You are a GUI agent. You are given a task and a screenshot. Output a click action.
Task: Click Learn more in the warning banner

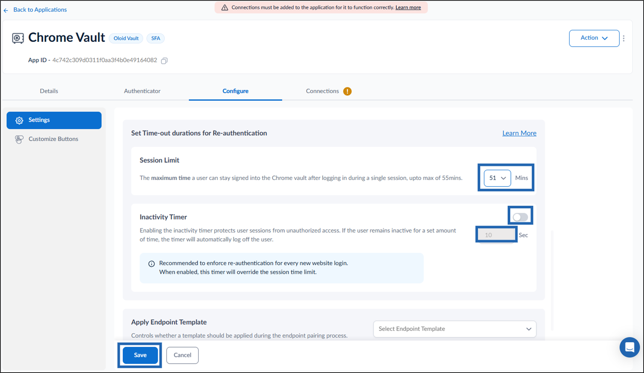click(408, 7)
